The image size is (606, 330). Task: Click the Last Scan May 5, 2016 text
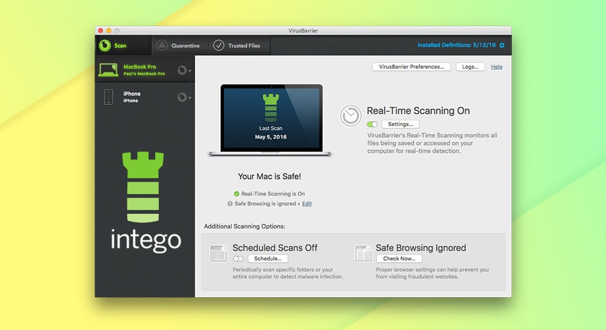point(271,132)
